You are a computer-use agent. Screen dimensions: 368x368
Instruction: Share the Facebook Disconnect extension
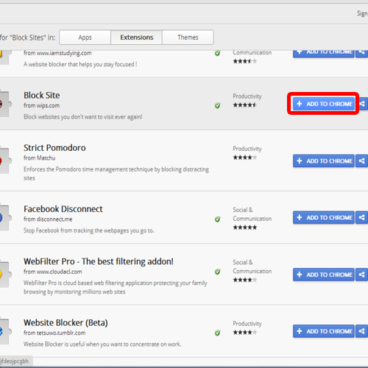(362, 218)
